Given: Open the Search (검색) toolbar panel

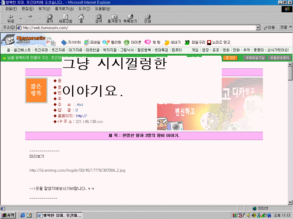Looking at the screenshot, I should click(x=98, y=19).
